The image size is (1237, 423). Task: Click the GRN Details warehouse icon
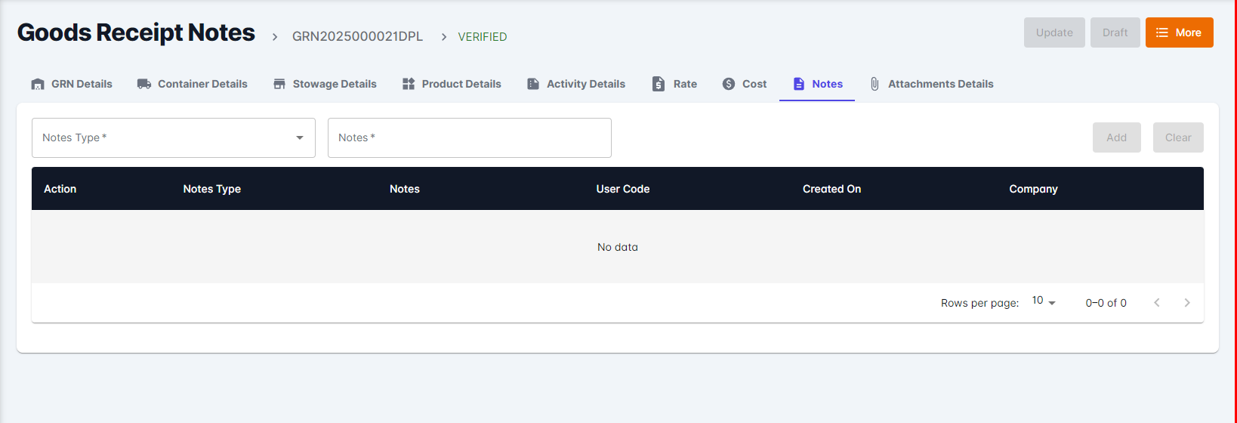tap(38, 84)
